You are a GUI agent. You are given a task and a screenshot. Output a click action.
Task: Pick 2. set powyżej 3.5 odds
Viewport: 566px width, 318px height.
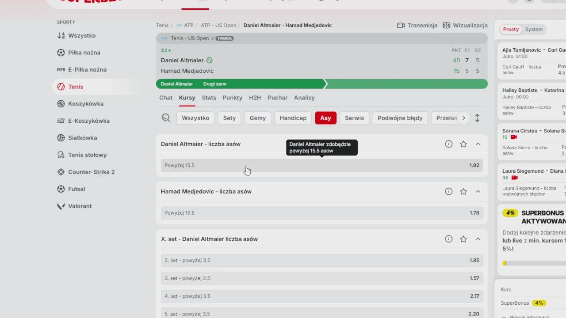[322, 261]
